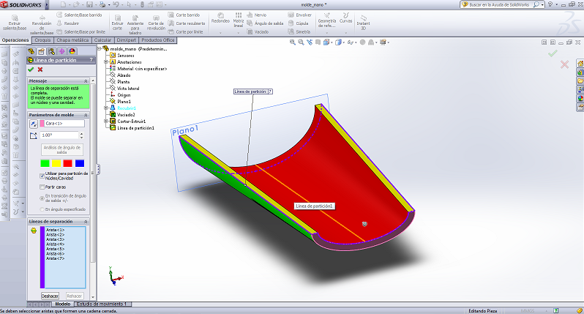Expand the Recubrir1 tree node
This screenshot has height=314, width=584.
[106, 108]
